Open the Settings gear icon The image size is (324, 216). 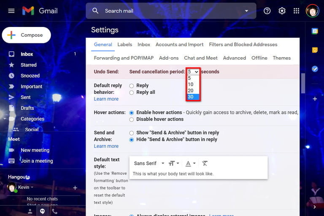tap(282, 11)
